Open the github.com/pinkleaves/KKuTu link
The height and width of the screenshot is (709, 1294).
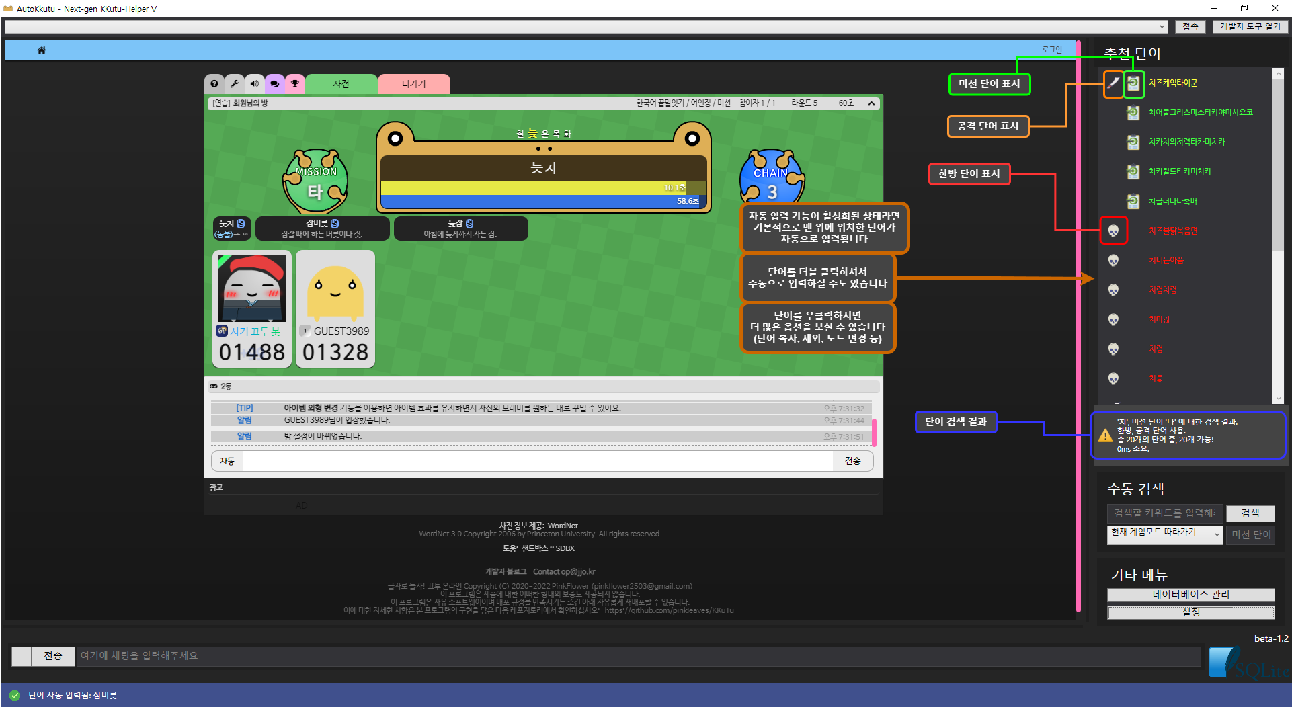(x=669, y=610)
